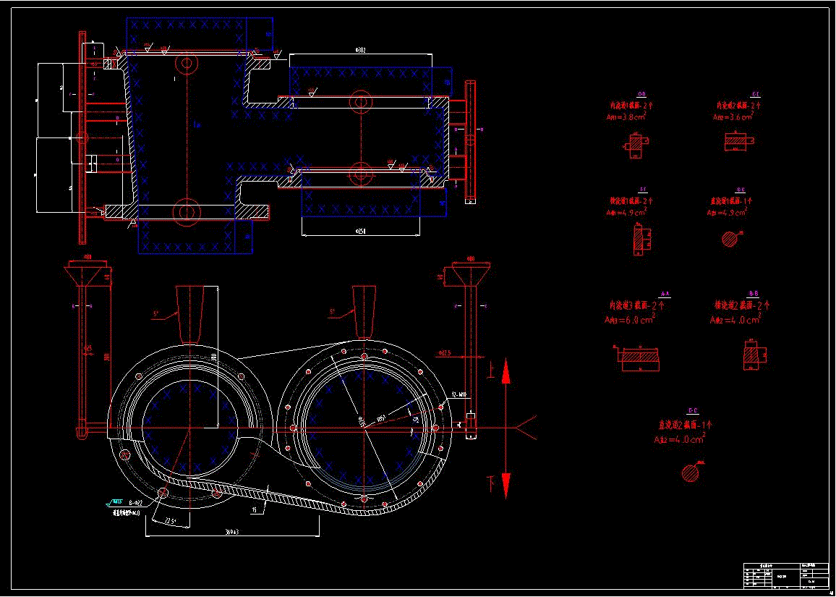Click the Φ22.5 sprue dimension
The width and height of the screenshot is (836, 597).
445,353
